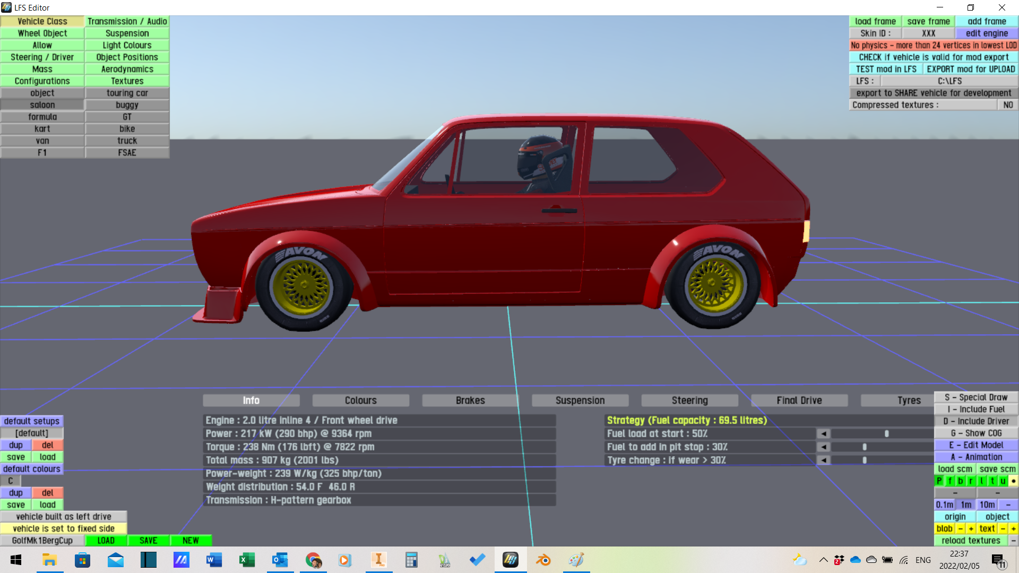This screenshot has height=573, width=1019.
Task: Adjust the Fuel to add in pit stop slider
Action: [865, 447]
